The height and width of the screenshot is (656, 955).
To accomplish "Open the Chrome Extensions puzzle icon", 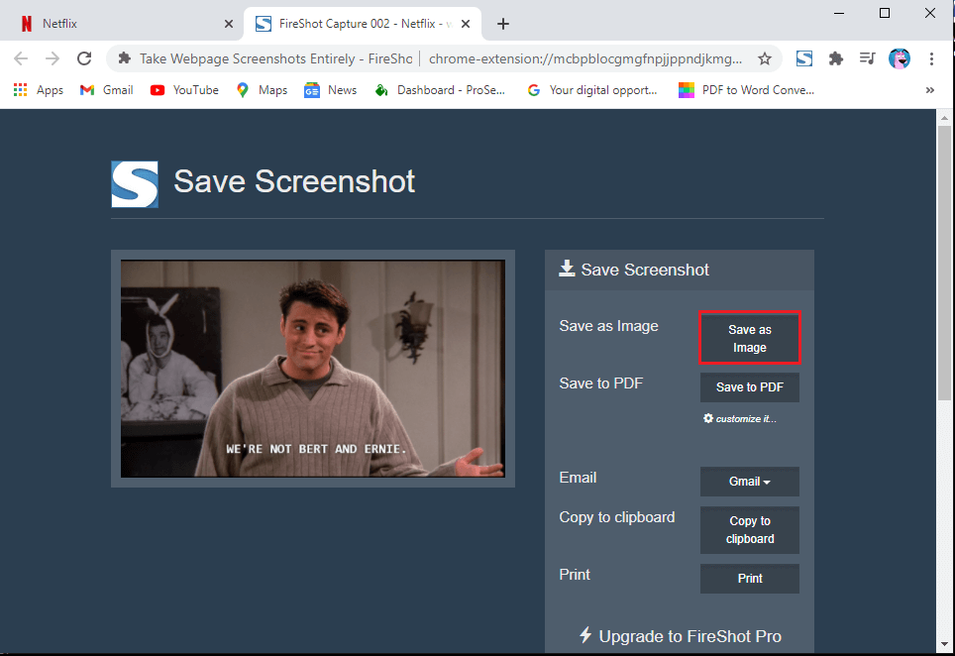I will coord(835,58).
